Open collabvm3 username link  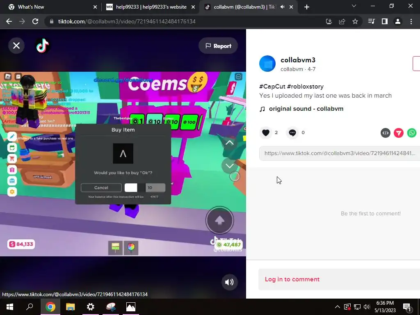298,60
